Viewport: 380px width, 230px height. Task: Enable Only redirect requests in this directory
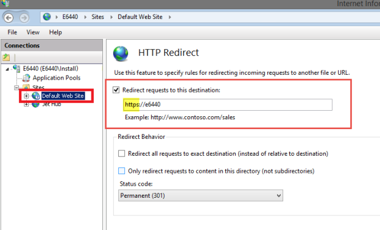tap(121, 171)
